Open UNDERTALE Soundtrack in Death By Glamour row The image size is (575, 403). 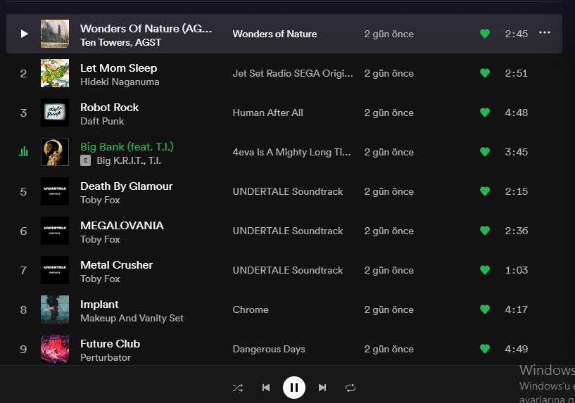tap(287, 191)
